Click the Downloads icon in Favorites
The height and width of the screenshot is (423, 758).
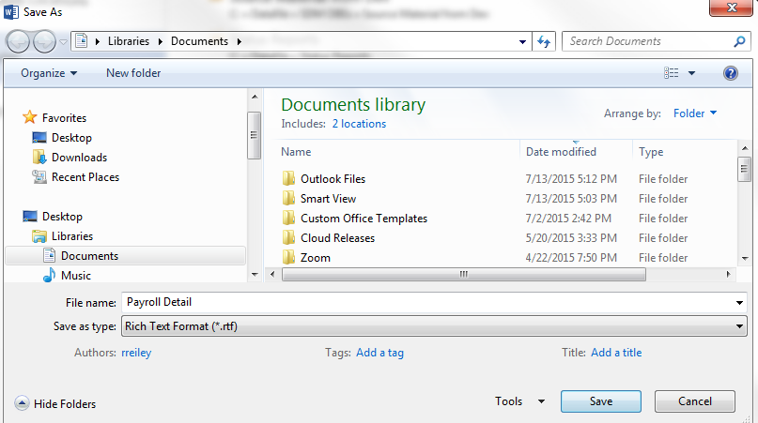pos(39,158)
